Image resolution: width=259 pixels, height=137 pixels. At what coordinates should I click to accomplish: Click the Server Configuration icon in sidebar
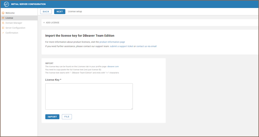(3, 28)
